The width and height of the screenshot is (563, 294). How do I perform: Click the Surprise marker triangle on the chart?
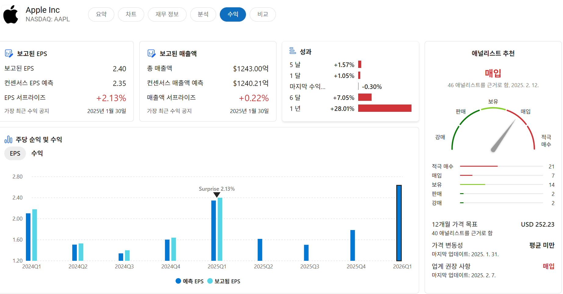coord(217,195)
